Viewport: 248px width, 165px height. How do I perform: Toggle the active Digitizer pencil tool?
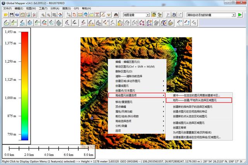click(103, 15)
